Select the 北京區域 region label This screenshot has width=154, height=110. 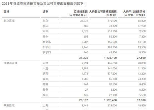click(x=9, y=21)
